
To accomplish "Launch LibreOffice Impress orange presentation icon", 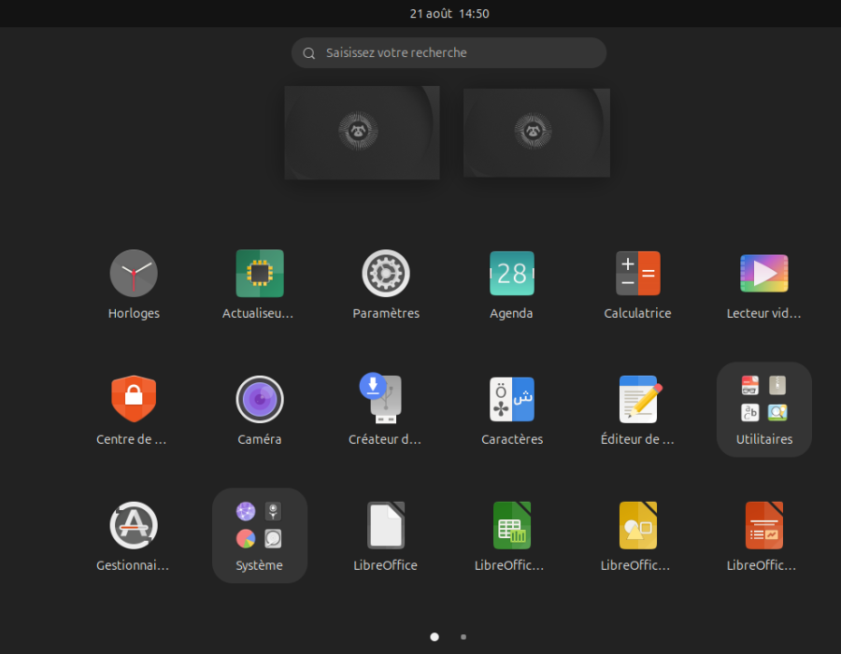I will pyautogui.click(x=763, y=525).
